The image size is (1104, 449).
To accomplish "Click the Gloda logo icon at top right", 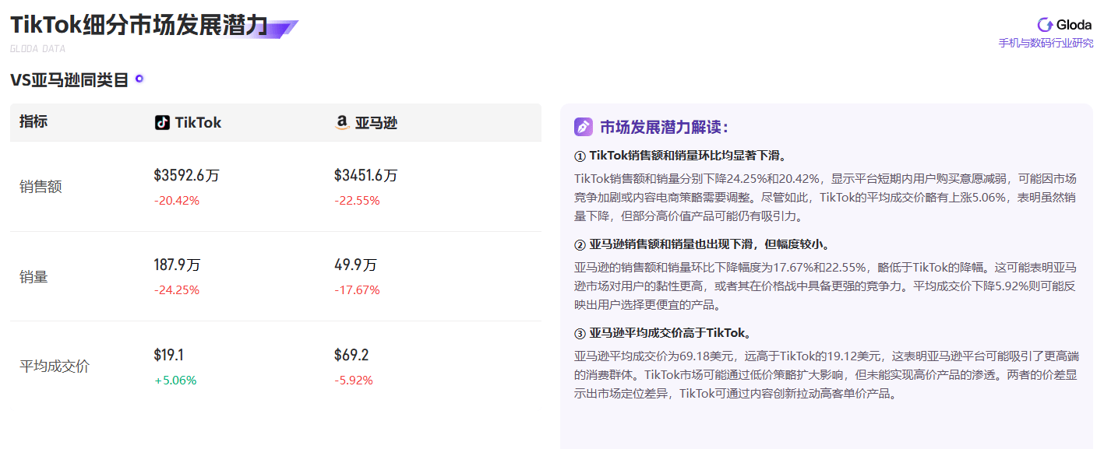I will coord(1045,24).
